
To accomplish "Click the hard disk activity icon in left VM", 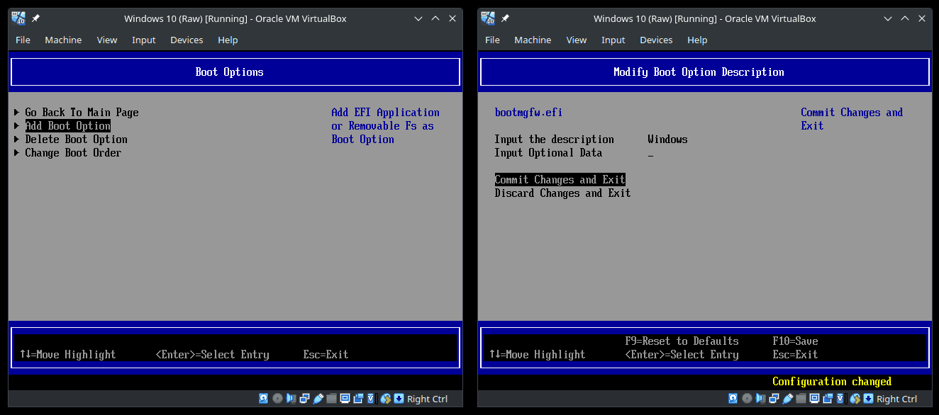I will pyautogui.click(x=264, y=399).
